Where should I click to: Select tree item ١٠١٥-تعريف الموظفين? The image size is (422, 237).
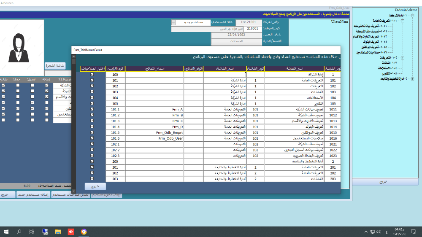click(x=374, y=47)
